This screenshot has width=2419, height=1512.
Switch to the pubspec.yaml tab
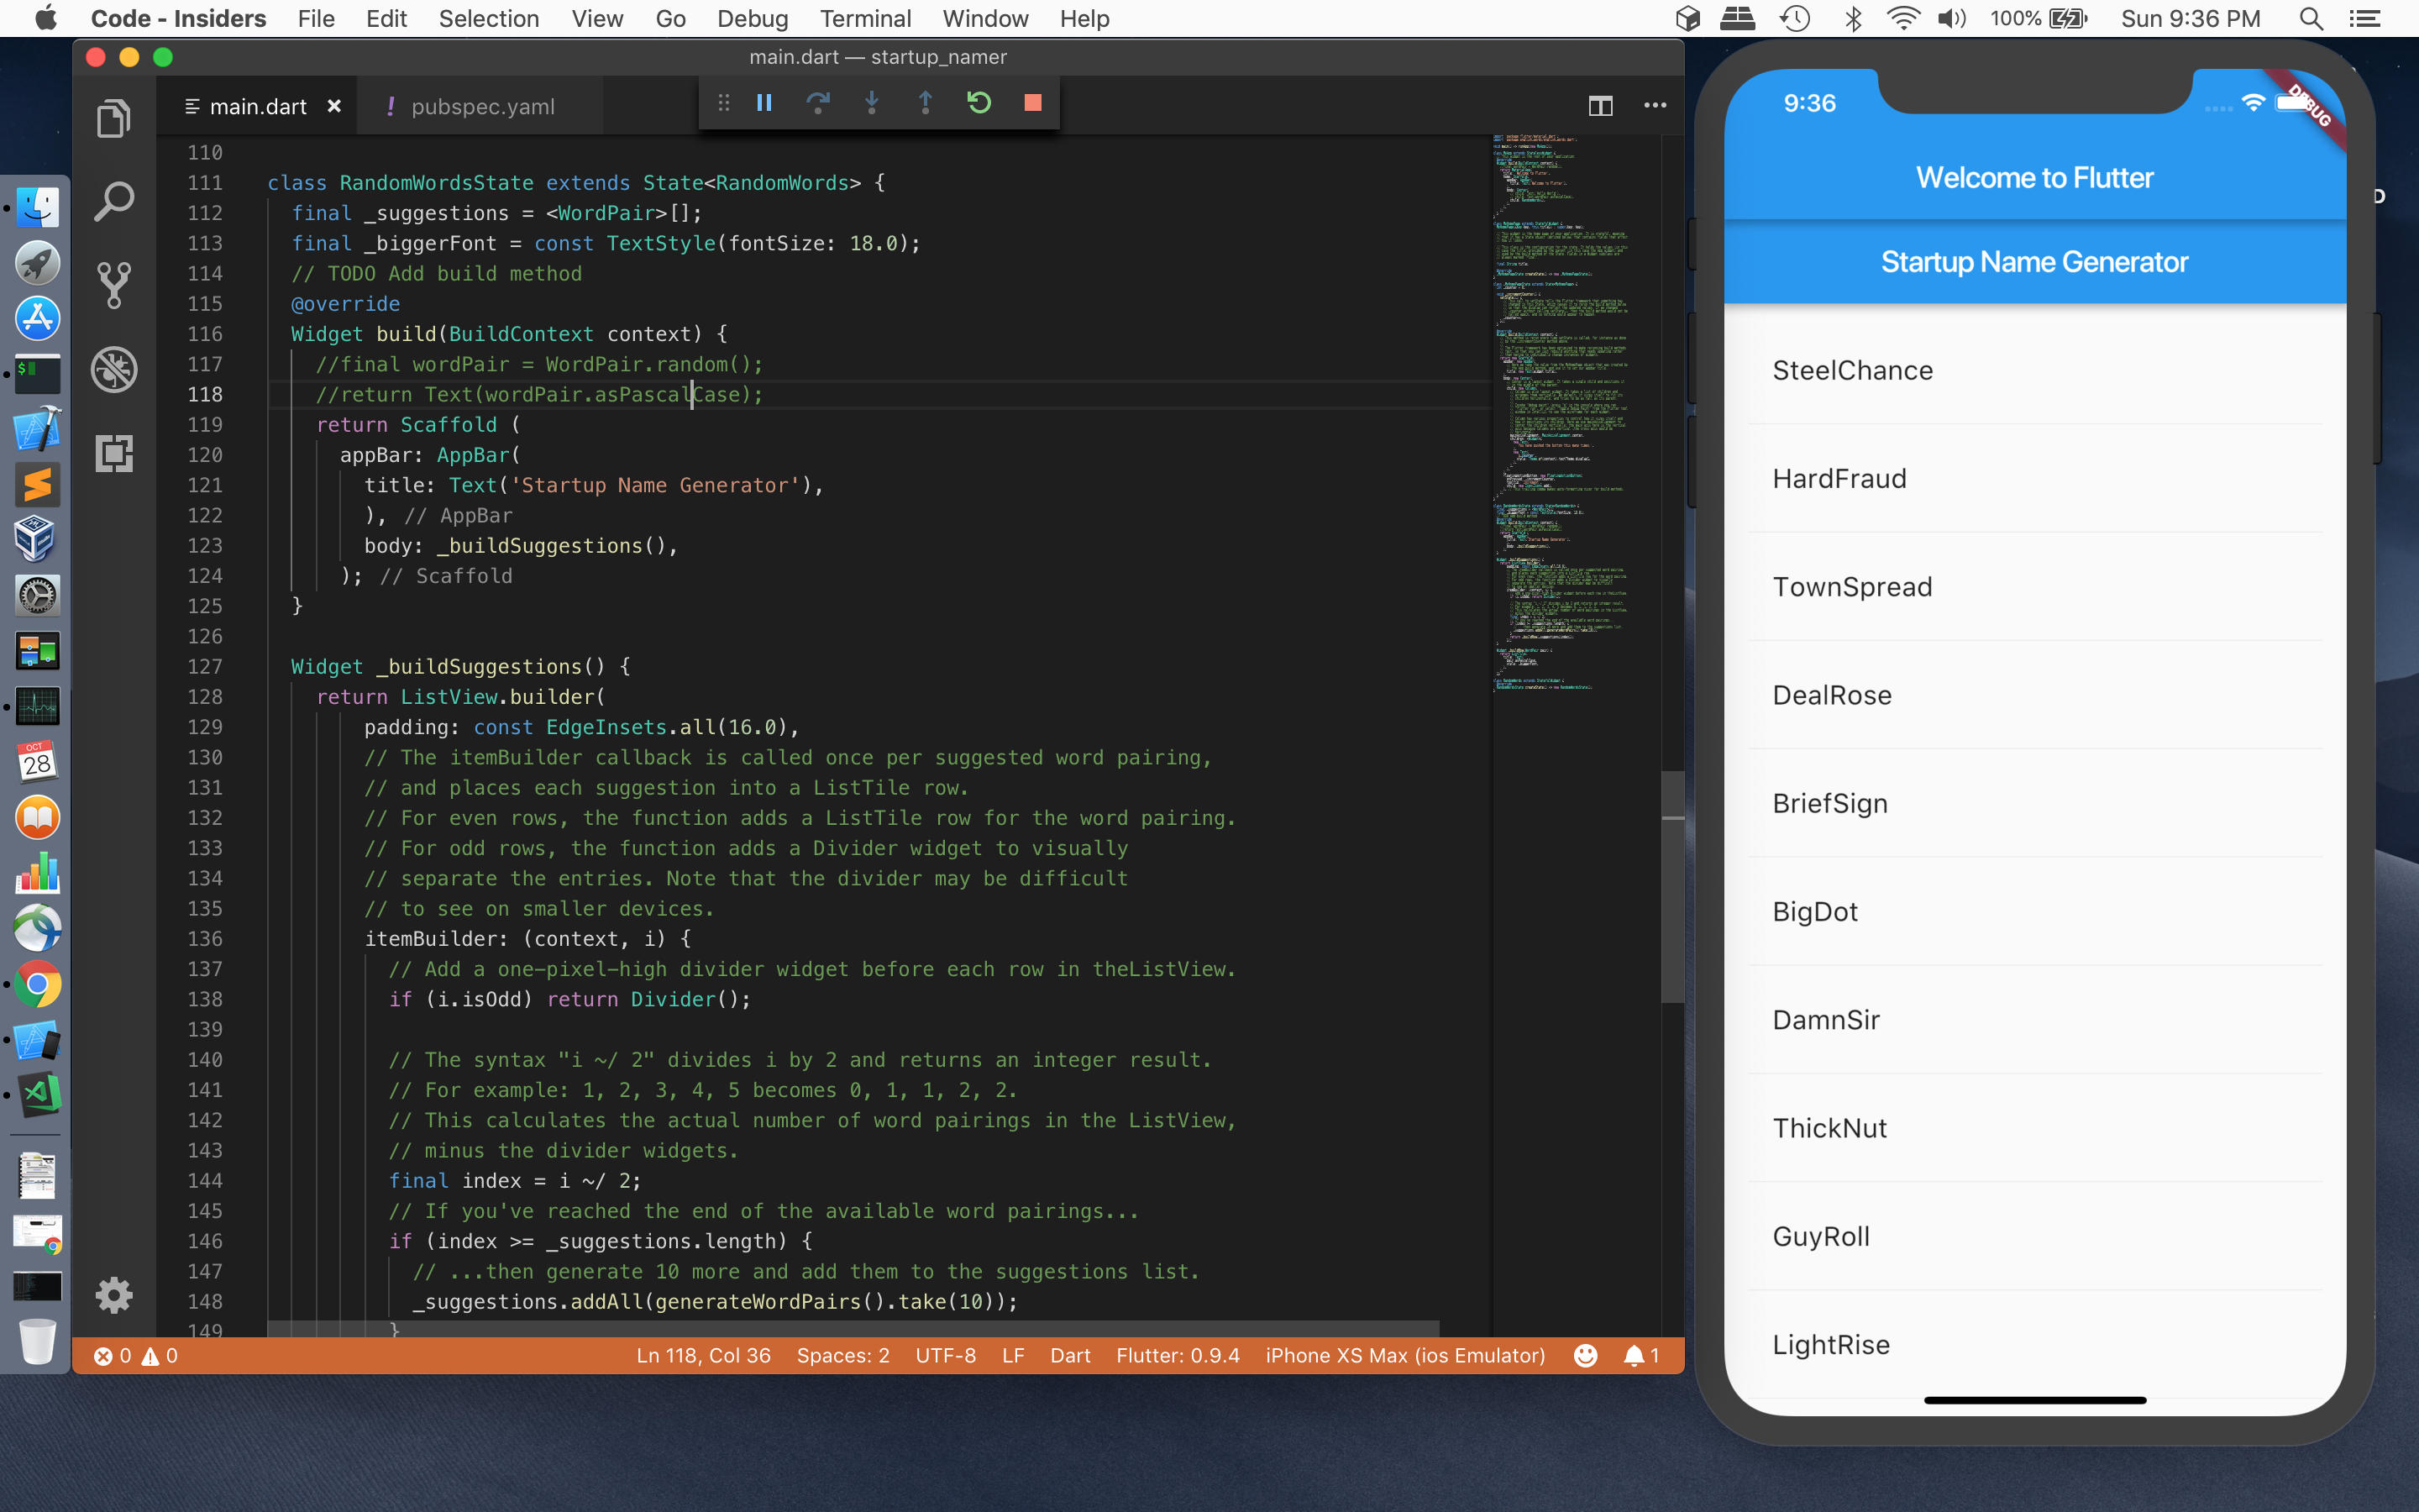tap(482, 106)
